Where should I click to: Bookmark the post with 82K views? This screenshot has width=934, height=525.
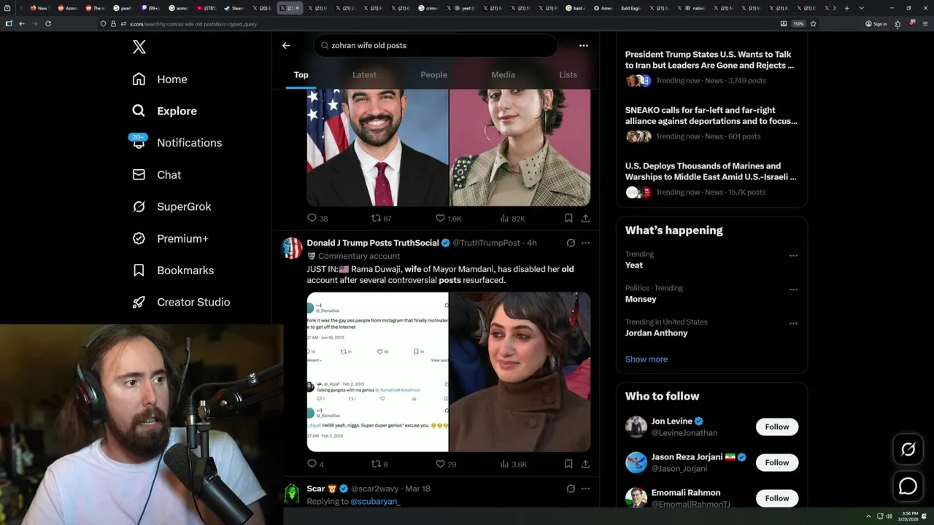[x=568, y=218]
